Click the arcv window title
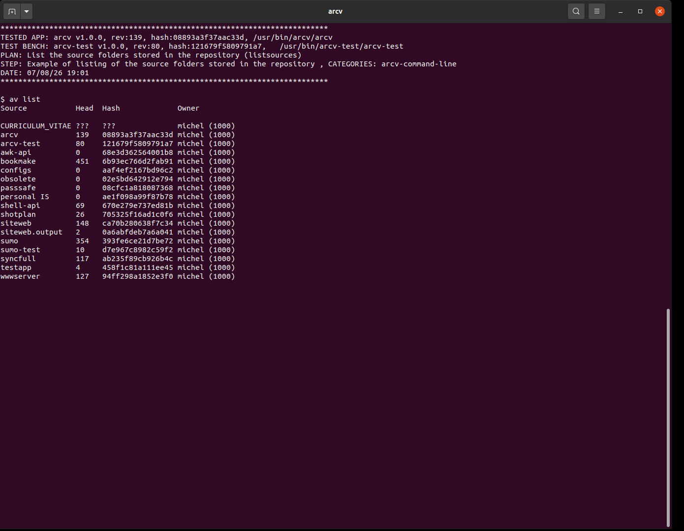The width and height of the screenshot is (684, 531). [x=335, y=11]
